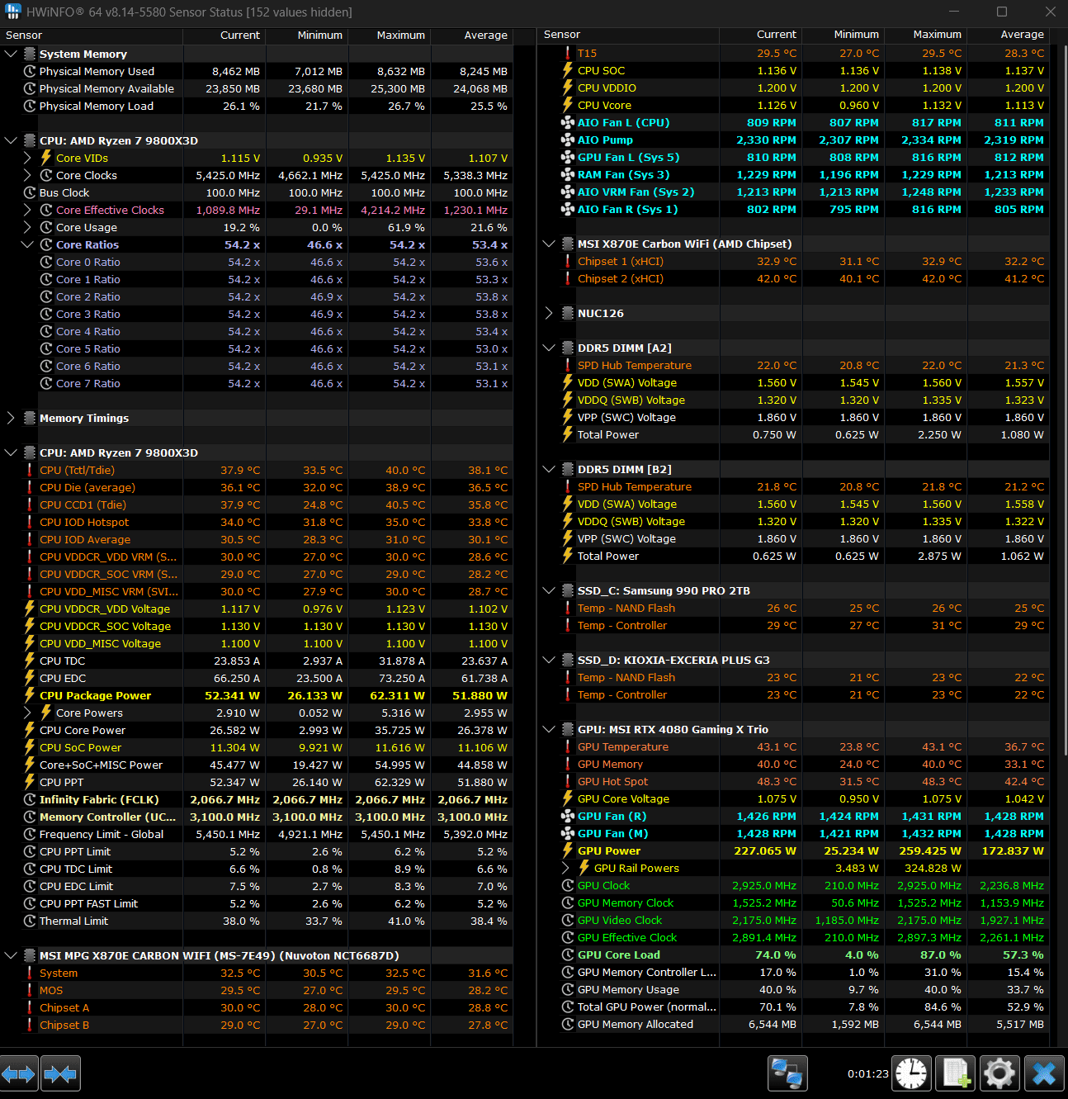
Task: Click the Infinity Fabric (FCLK) clock icon
Action: [x=30, y=799]
